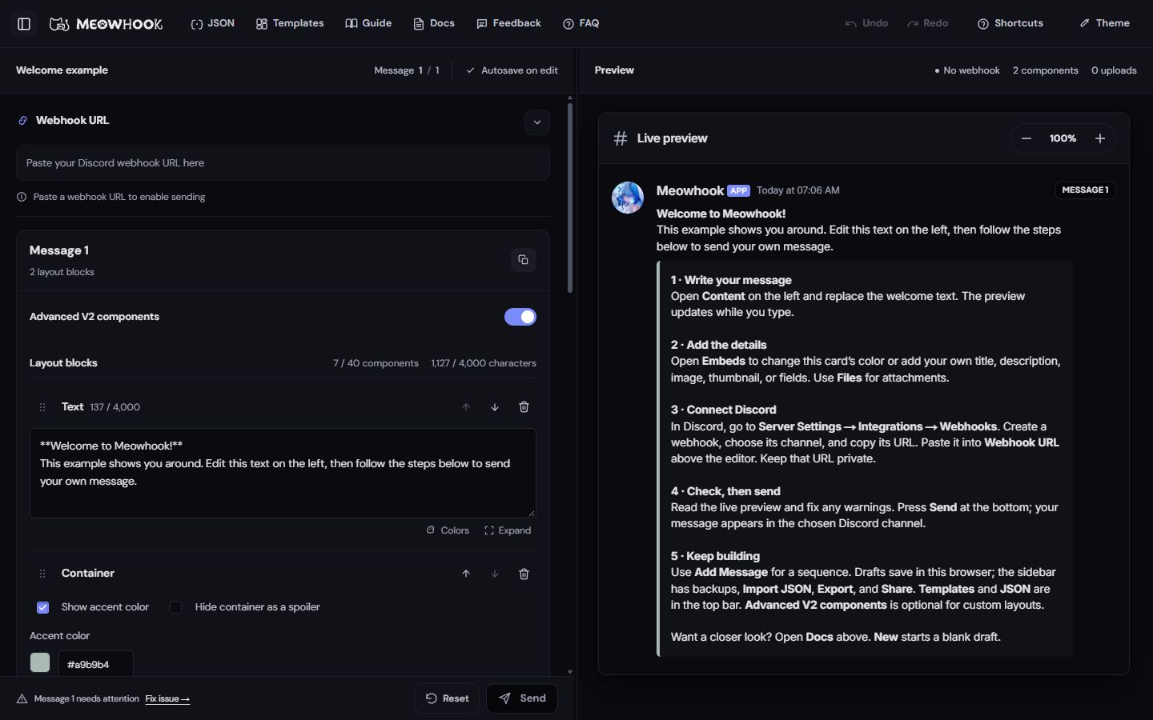Uncheck Show accent color

(43, 607)
